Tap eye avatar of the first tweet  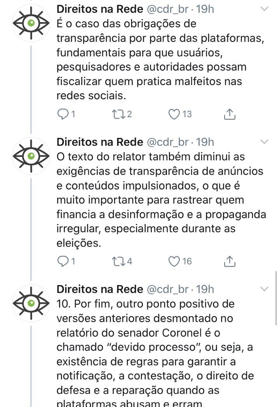click(31, 23)
